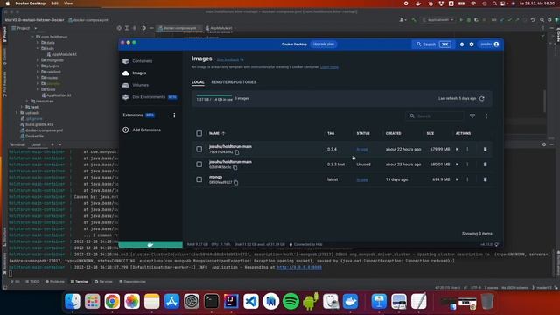This screenshot has height=315, width=560.
Task: Open the Services tool window tab in IntelliJ
Action: click(x=103, y=282)
